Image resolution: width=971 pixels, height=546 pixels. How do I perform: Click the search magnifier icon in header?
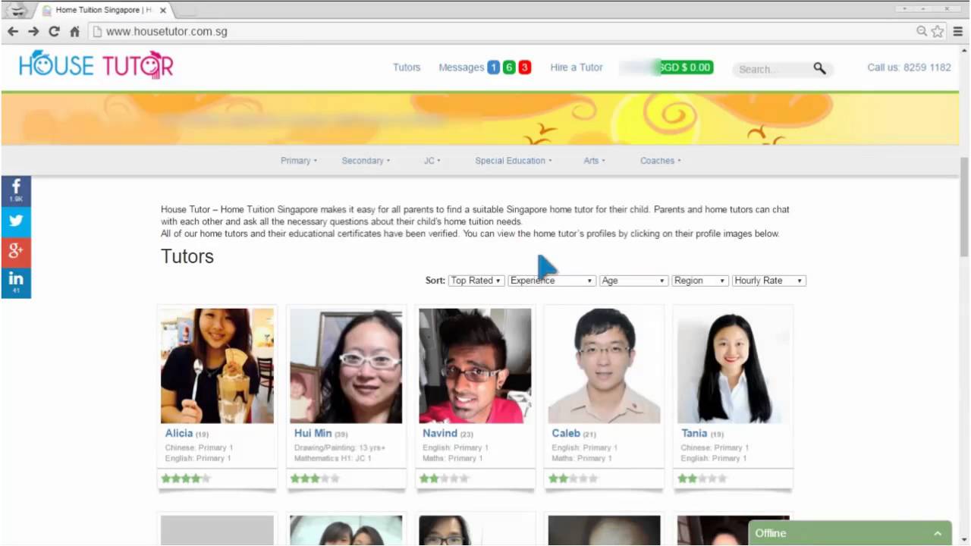click(x=819, y=68)
